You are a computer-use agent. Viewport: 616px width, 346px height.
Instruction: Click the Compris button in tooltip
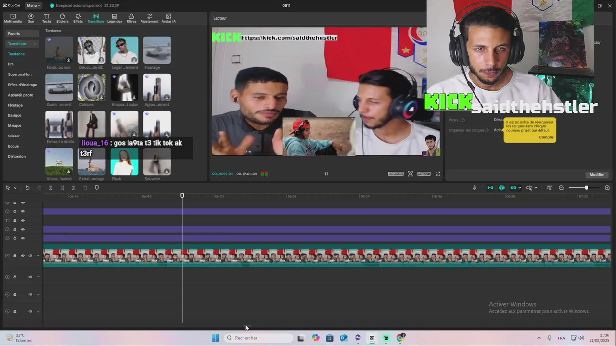(546, 137)
